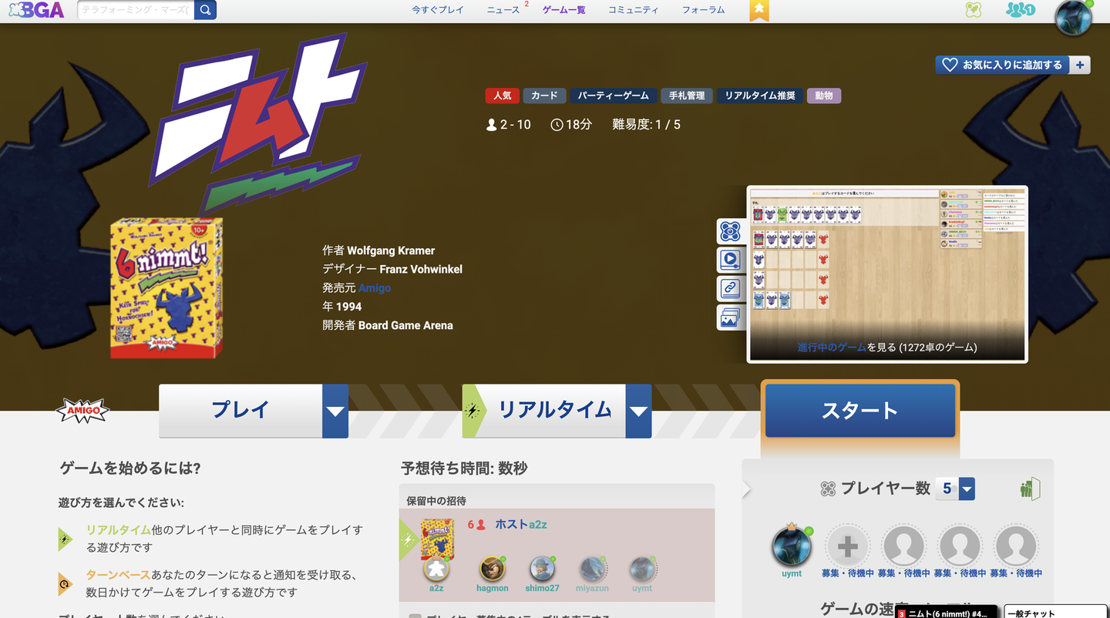
Task: Click the green リアルタイム link in instructions
Action: (x=119, y=530)
